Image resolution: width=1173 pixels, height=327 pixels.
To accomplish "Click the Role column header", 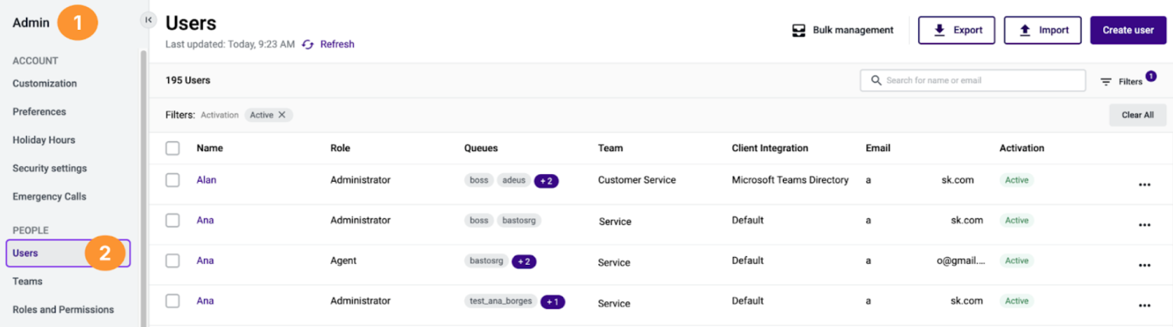I will (340, 148).
